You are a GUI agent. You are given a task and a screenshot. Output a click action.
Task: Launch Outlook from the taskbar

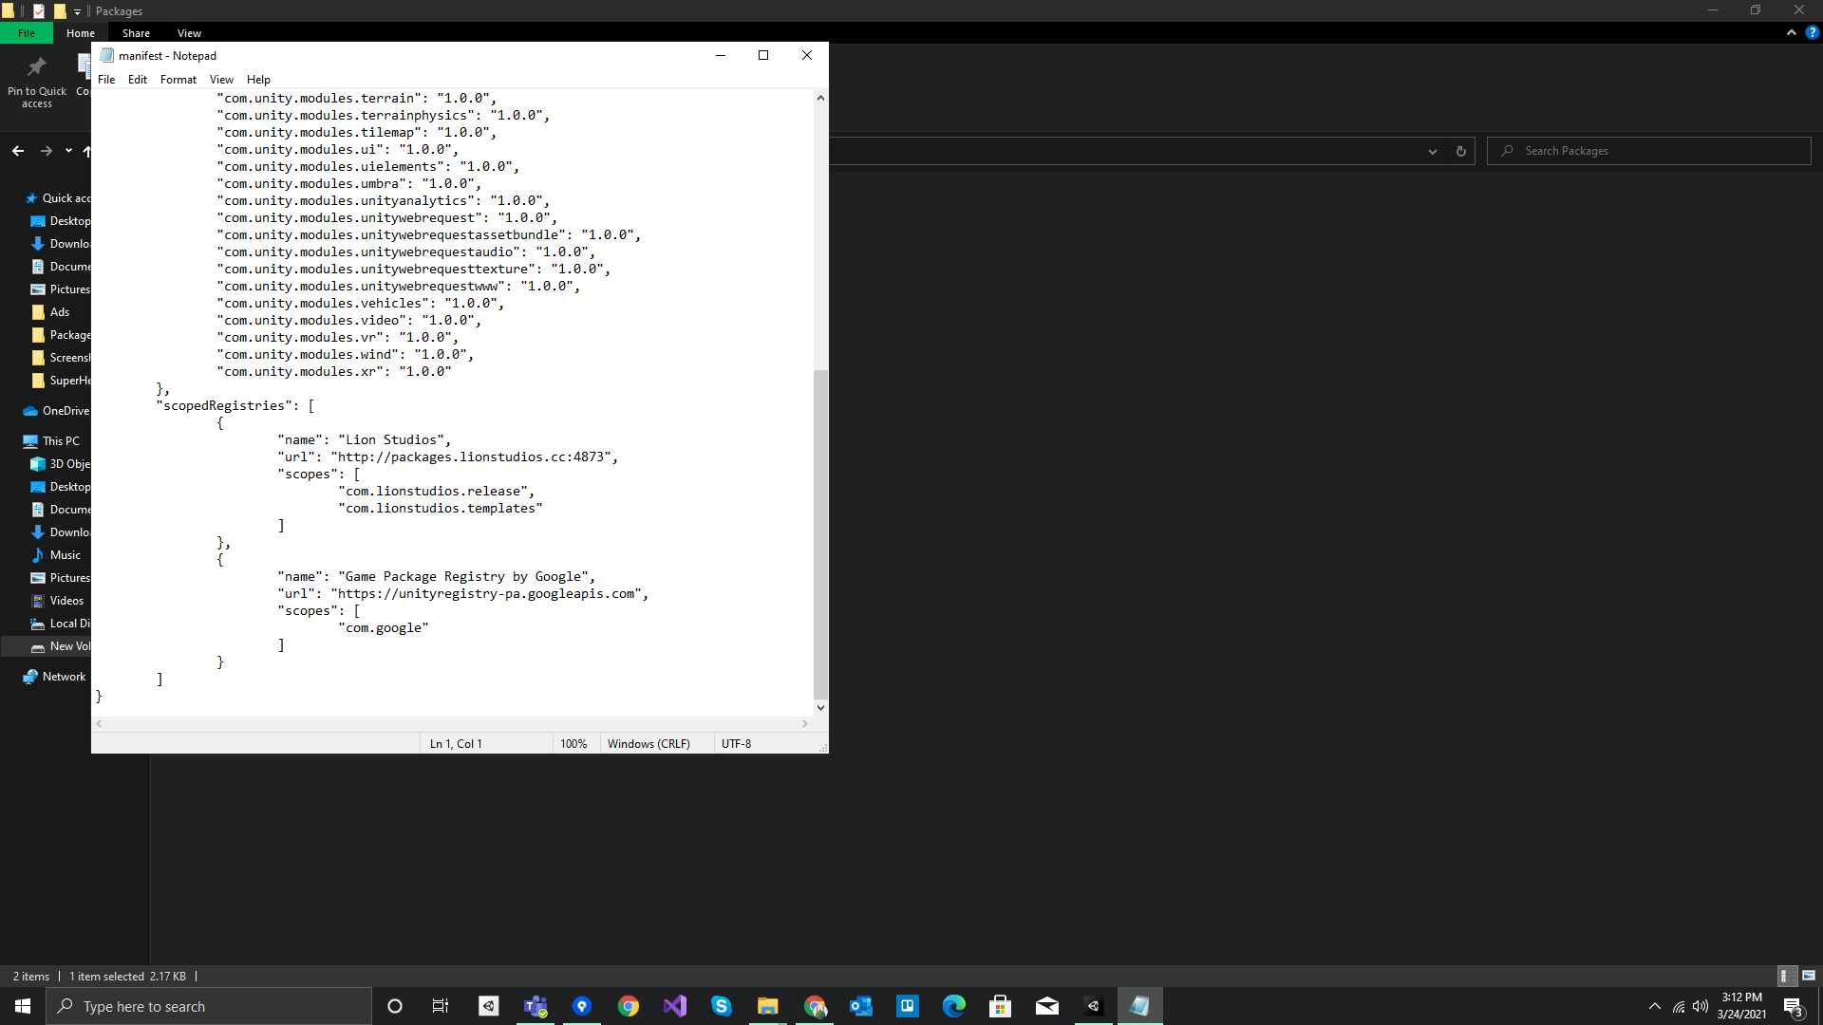(859, 1005)
